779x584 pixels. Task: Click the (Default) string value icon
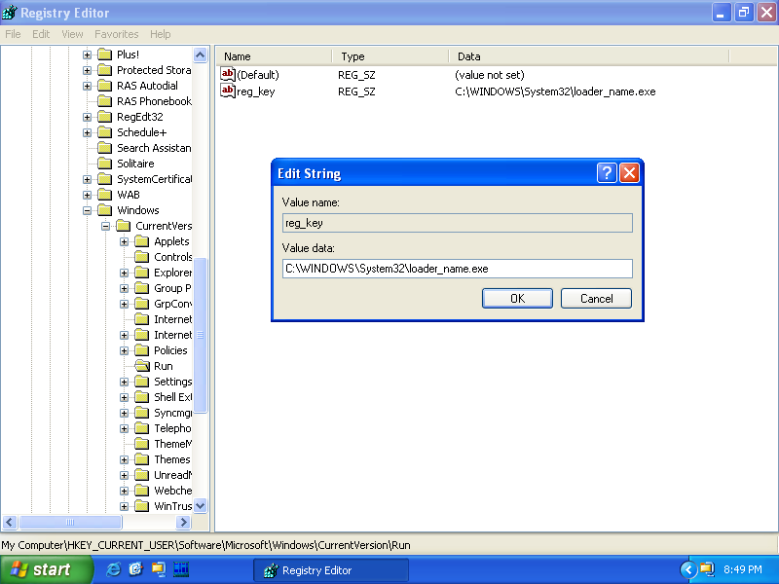228,75
